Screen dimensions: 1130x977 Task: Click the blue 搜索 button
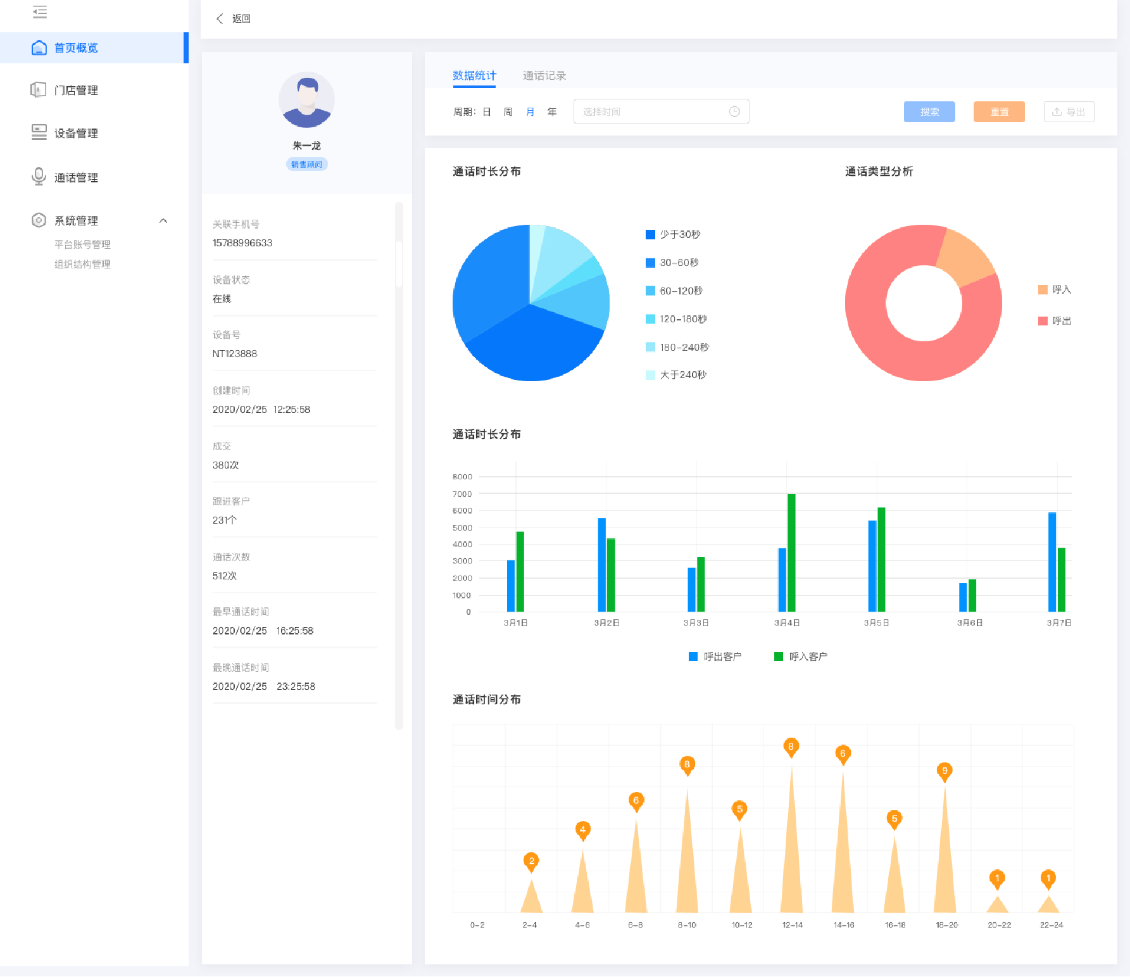(929, 112)
